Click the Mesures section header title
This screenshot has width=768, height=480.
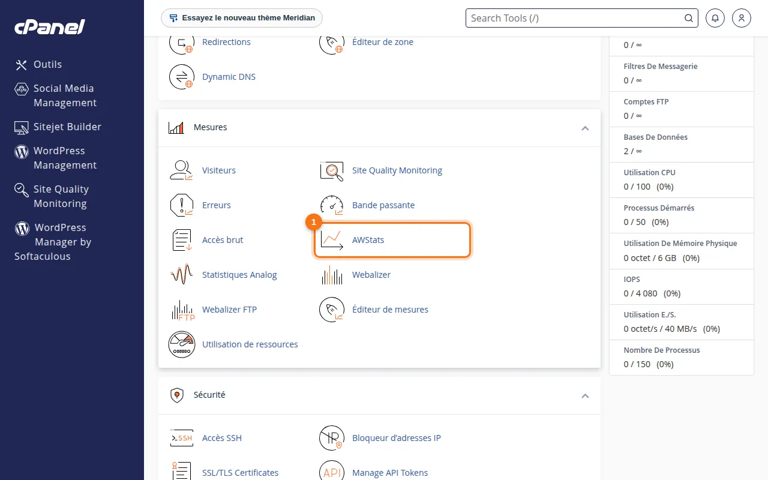pyautogui.click(x=211, y=127)
